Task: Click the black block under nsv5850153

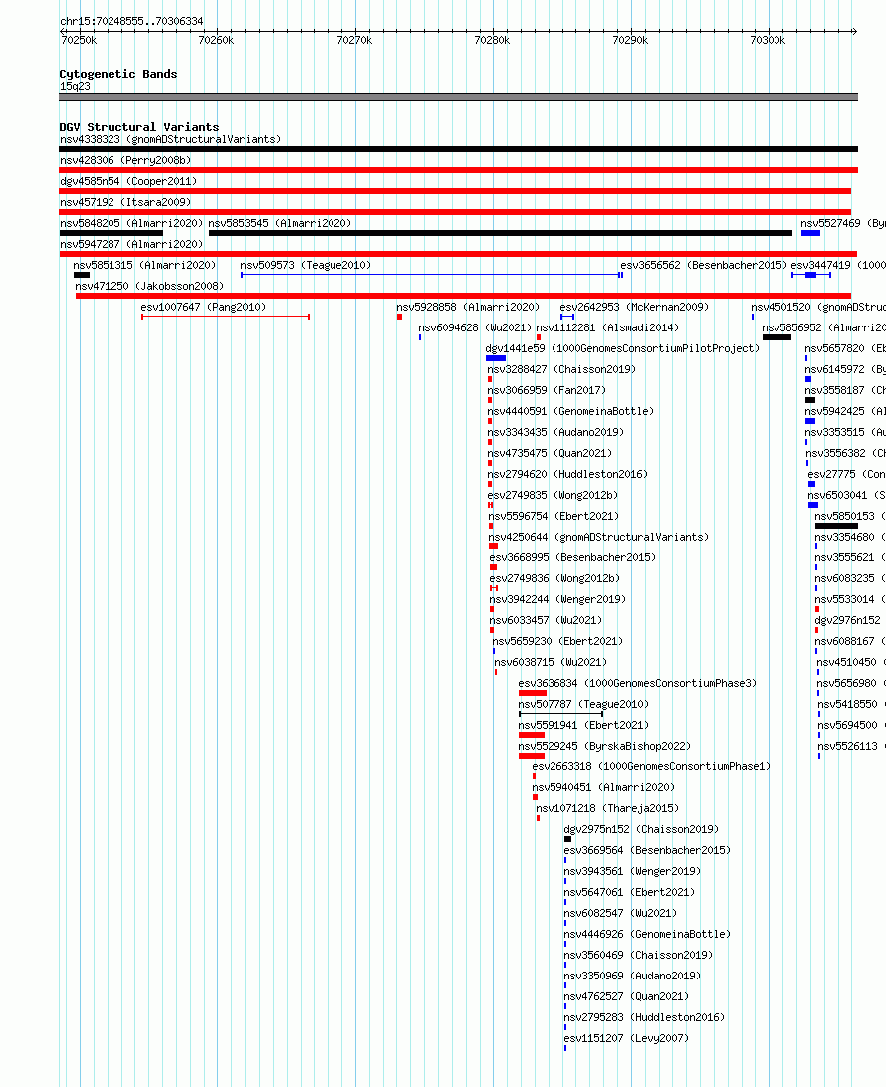Action: pyautogui.click(x=837, y=526)
